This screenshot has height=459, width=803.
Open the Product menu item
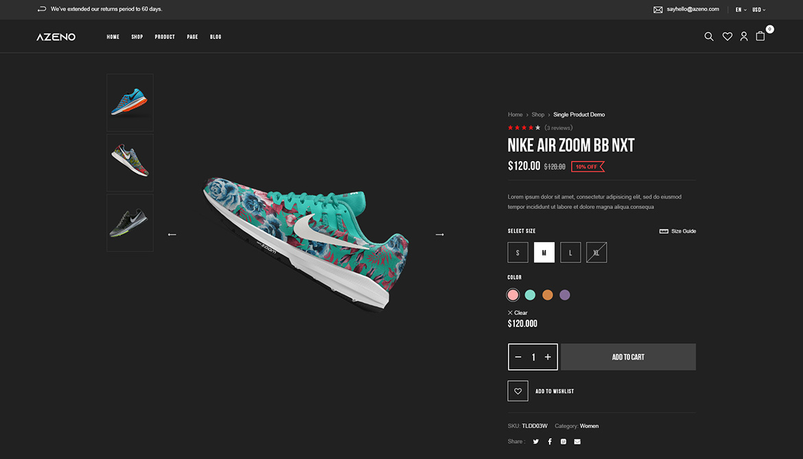[x=165, y=37]
